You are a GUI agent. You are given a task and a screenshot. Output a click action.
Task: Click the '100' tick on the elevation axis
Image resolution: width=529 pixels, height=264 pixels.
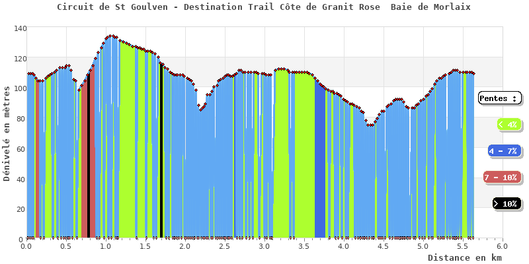tap(19, 89)
